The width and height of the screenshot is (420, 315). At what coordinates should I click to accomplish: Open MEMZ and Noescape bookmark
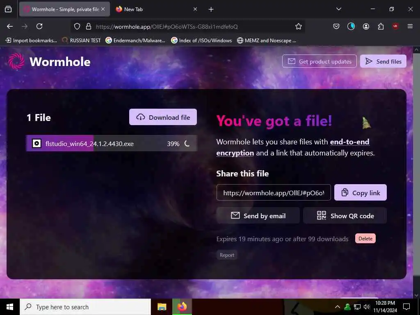click(x=267, y=41)
